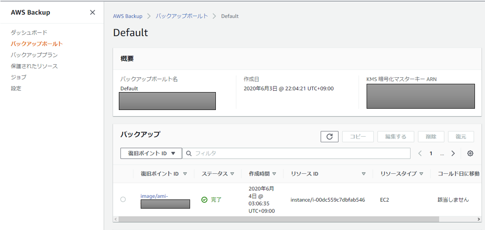Click the Default vault name value
Viewport: 485px width, 230px height.
click(129, 89)
